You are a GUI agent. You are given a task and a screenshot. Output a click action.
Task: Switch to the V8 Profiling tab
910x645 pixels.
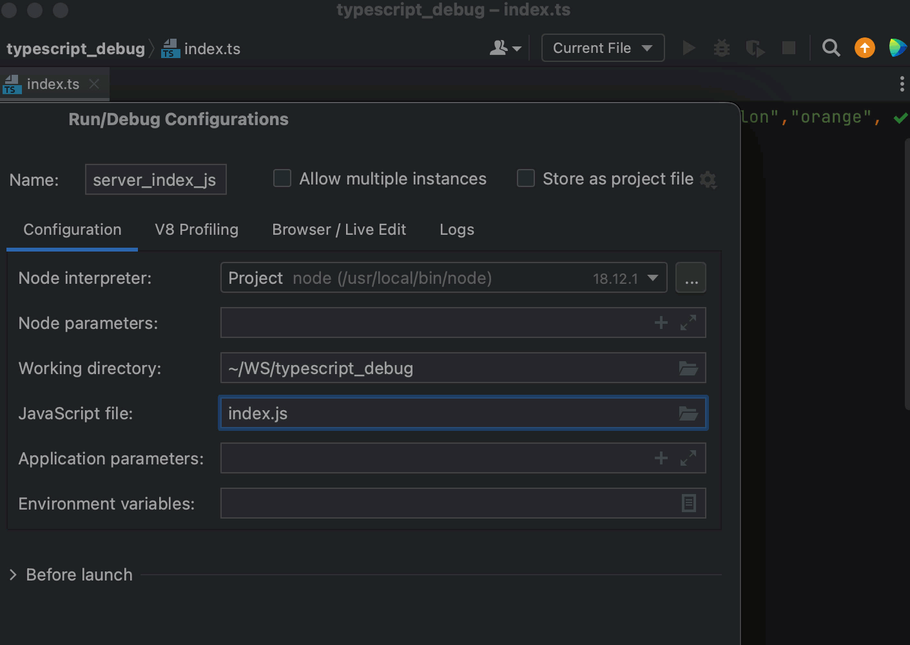tap(197, 230)
